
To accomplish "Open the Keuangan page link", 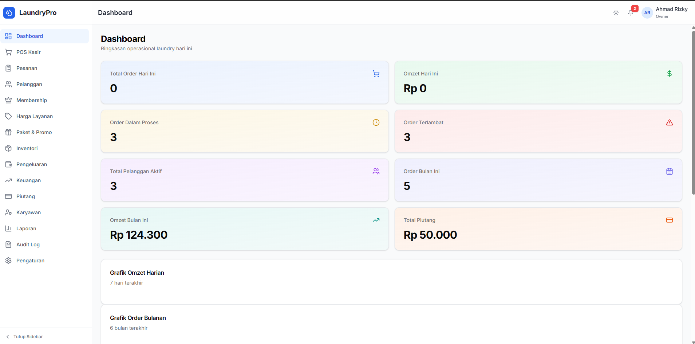I will 28,180.
